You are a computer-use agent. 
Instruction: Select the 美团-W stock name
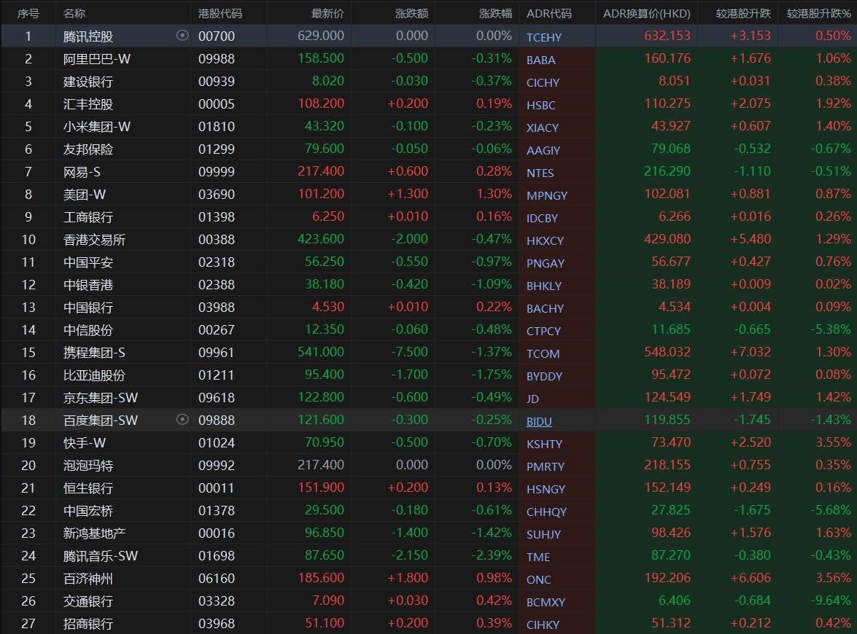(x=85, y=195)
